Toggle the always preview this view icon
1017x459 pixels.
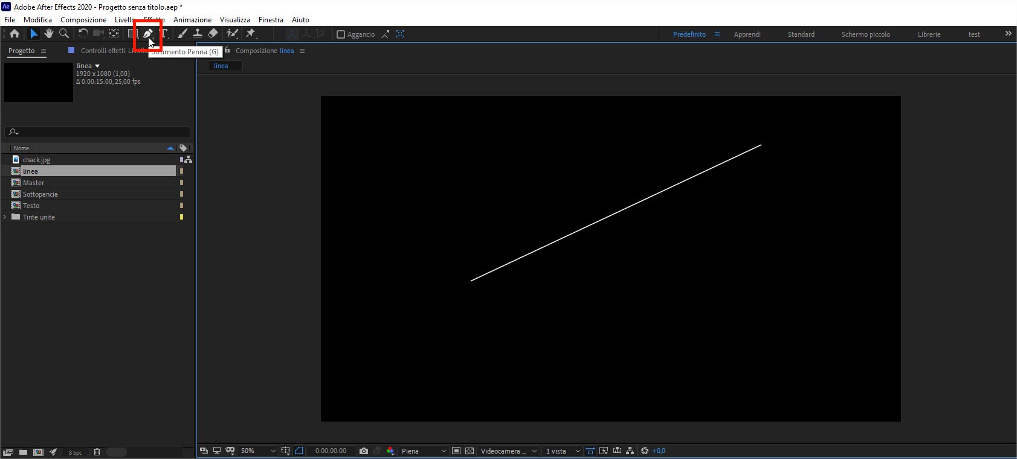[x=204, y=451]
